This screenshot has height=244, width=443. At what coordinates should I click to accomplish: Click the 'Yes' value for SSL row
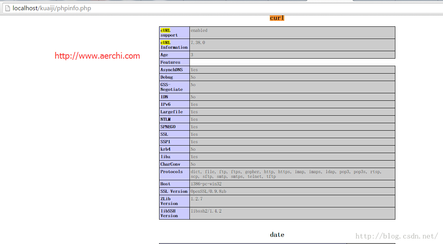pyautogui.click(x=194, y=134)
